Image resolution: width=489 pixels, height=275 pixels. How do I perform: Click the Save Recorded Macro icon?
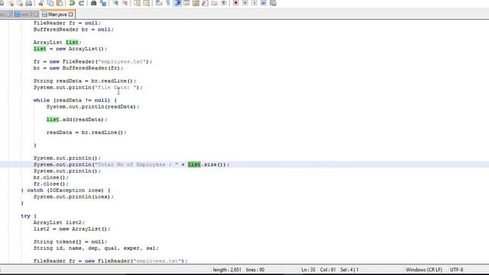[273, 3]
